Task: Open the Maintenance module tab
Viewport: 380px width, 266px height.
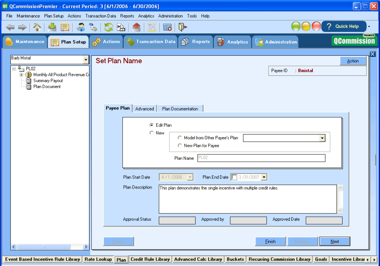Action: 25,42
